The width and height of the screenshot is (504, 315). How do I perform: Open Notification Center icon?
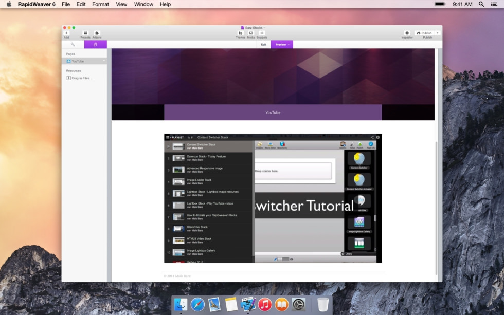(494, 4)
